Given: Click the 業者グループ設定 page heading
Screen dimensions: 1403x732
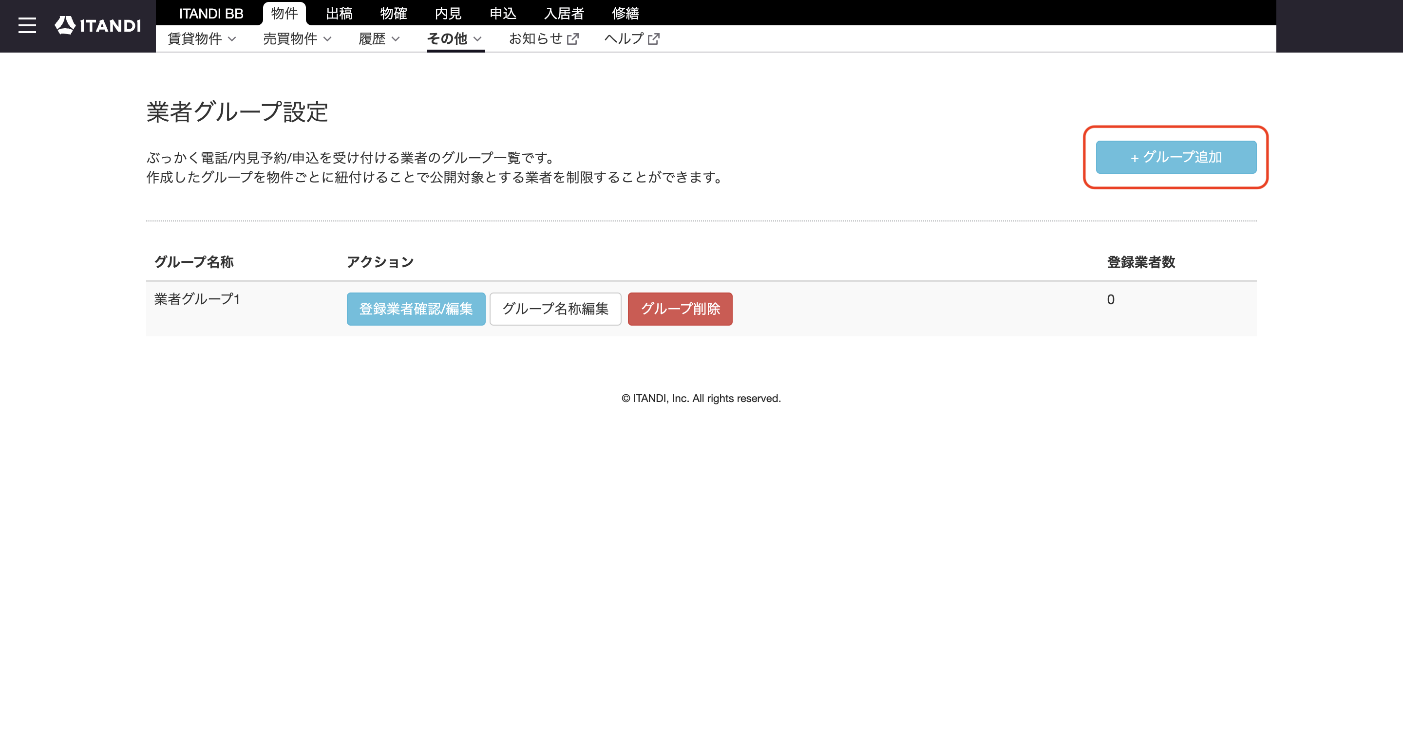Looking at the screenshot, I should (x=237, y=112).
